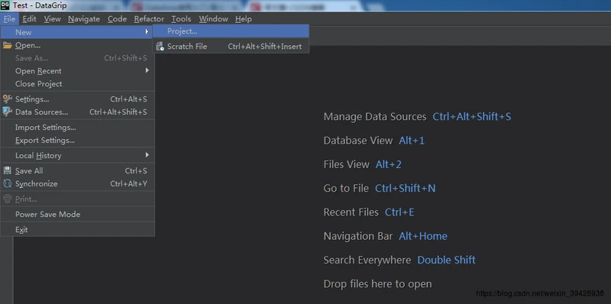Click the wrench icon next to Settings
Screen dimensions: 611x304
coord(8,99)
